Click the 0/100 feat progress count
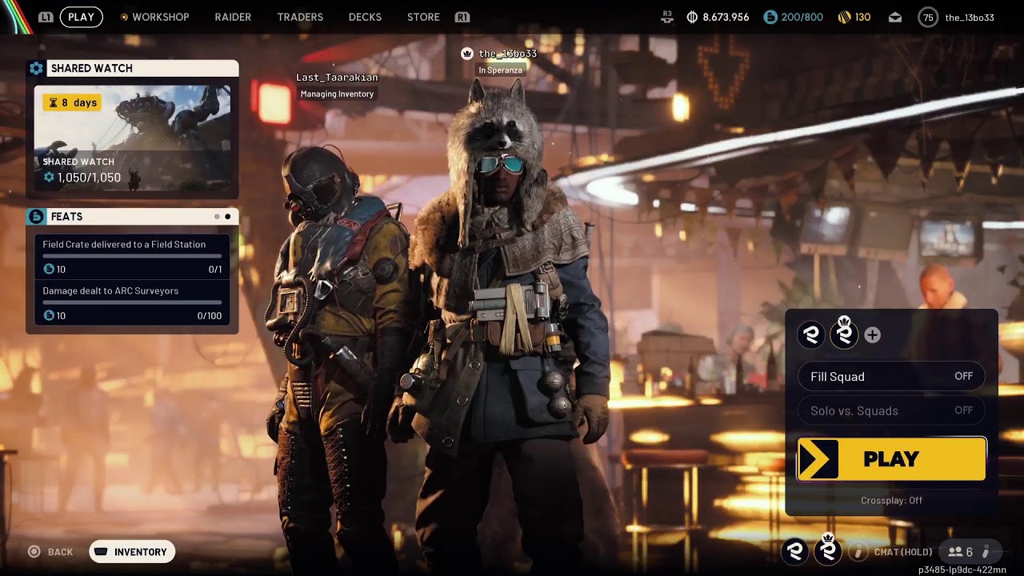The width and height of the screenshot is (1024, 576). [210, 316]
